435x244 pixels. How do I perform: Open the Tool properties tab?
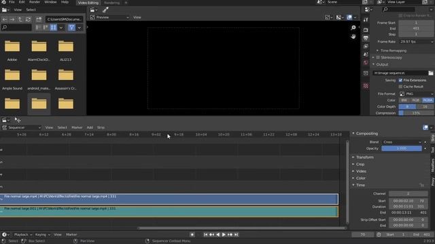[x=366, y=20]
